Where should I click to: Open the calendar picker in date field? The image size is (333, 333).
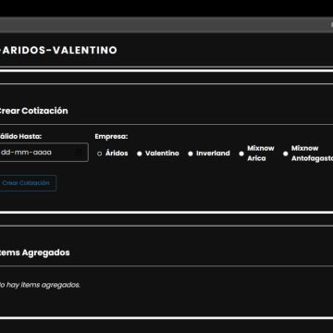(x=79, y=153)
